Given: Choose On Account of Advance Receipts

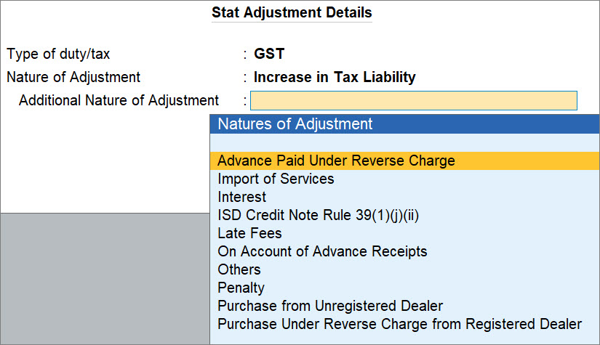Looking at the screenshot, I should pyautogui.click(x=404, y=251).
